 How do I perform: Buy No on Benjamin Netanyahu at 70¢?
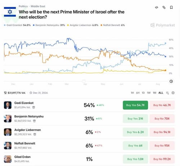pos(162,118)
